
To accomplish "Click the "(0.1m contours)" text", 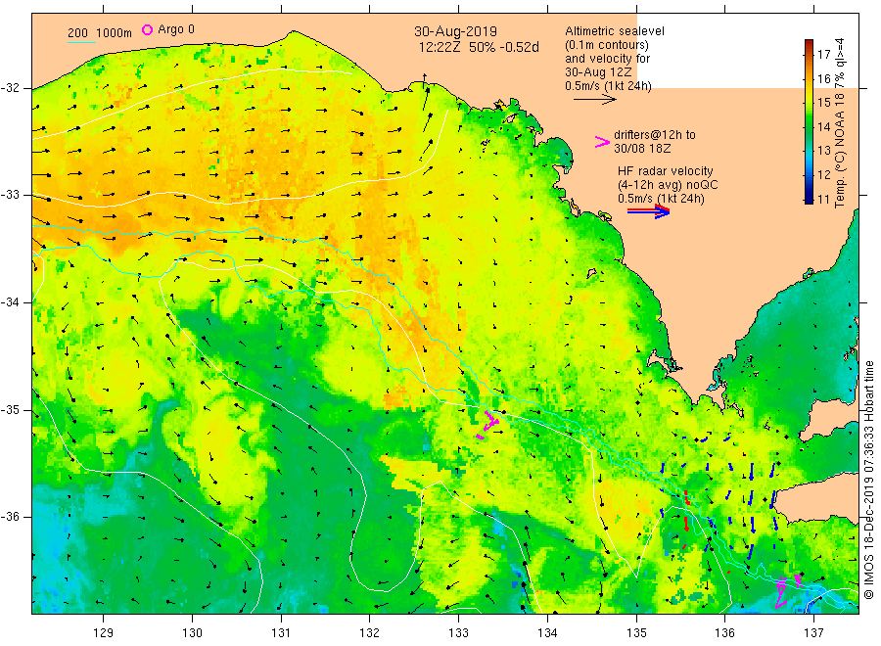I will pos(607,45).
